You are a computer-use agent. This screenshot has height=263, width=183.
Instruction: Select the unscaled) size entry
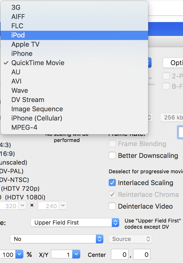[x=14, y=162]
